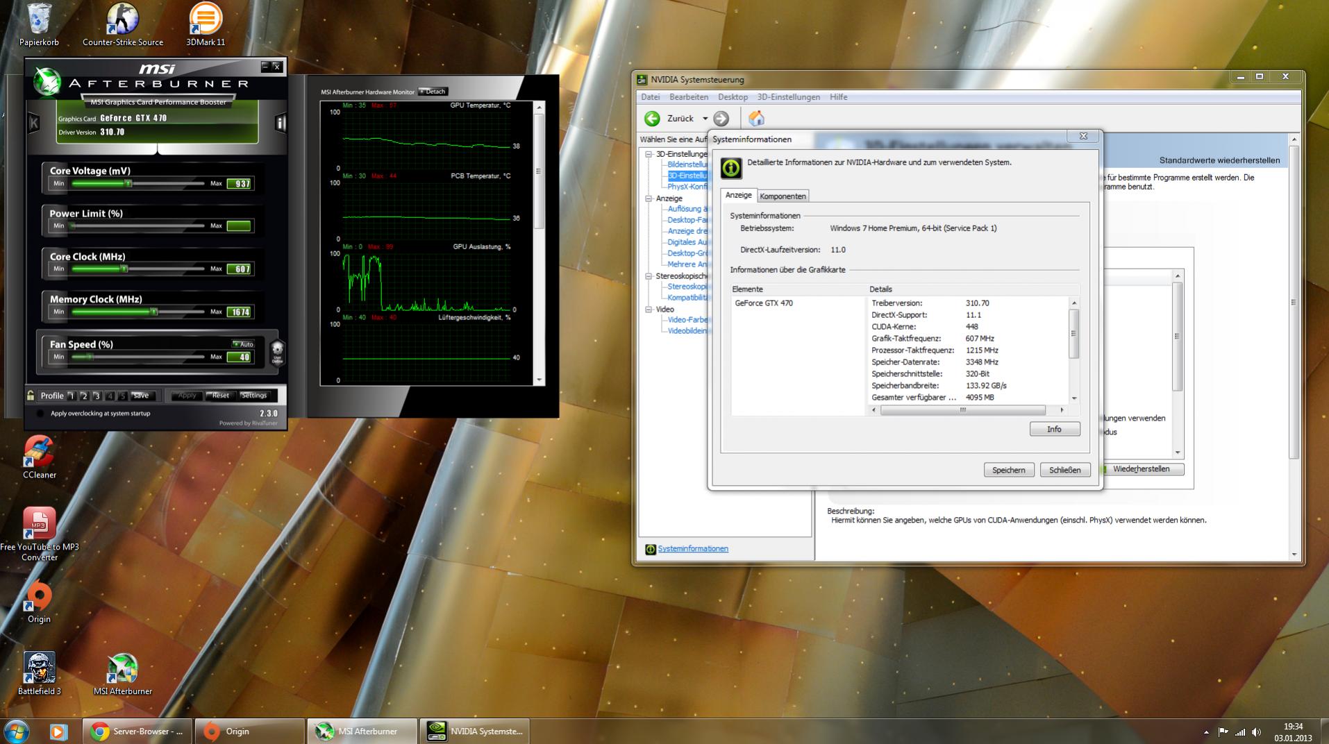Click the Fan Speed value field
This screenshot has width=1329, height=744.
pyautogui.click(x=240, y=357)
